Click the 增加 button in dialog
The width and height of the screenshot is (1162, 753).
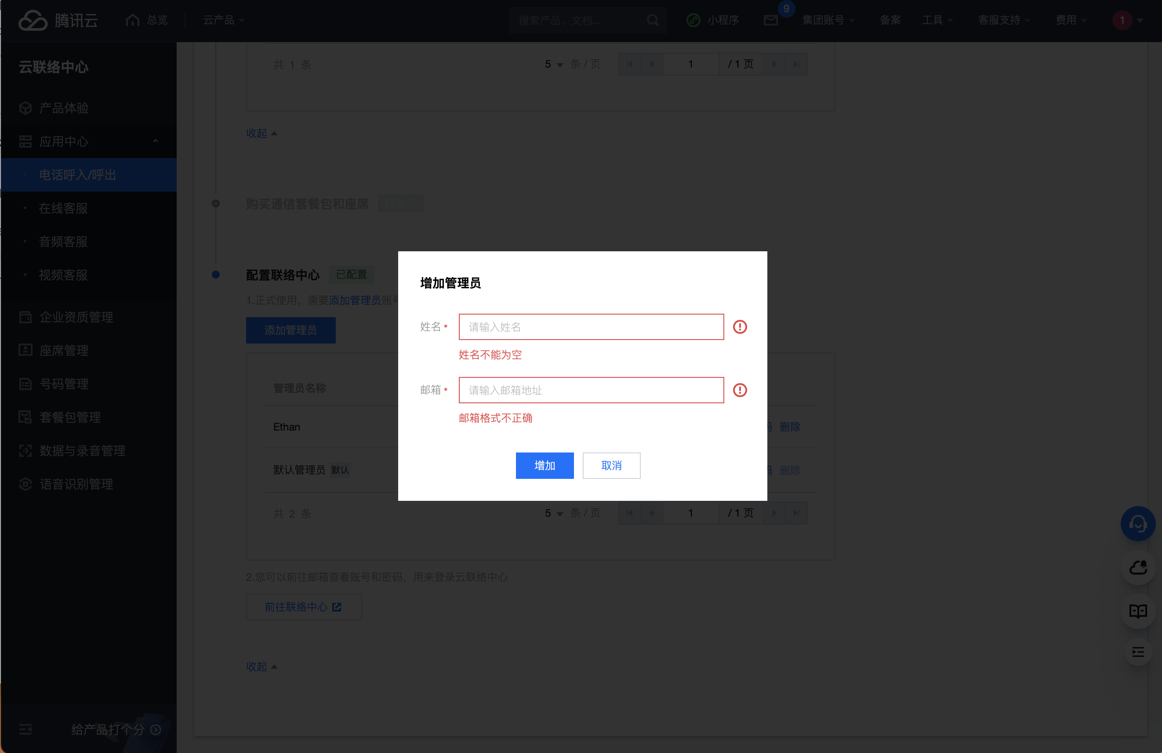coord(545,466)
